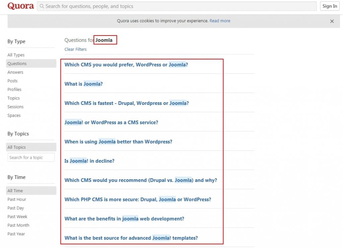Limit results to Past Hour

[x=17, y=199]
